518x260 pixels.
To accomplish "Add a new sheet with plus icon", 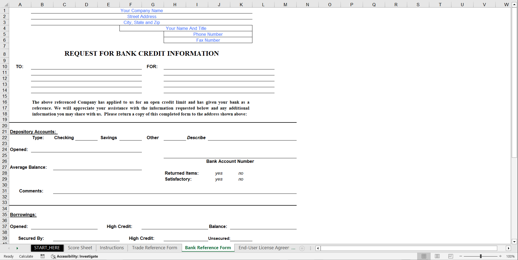I will pos(302,248).
